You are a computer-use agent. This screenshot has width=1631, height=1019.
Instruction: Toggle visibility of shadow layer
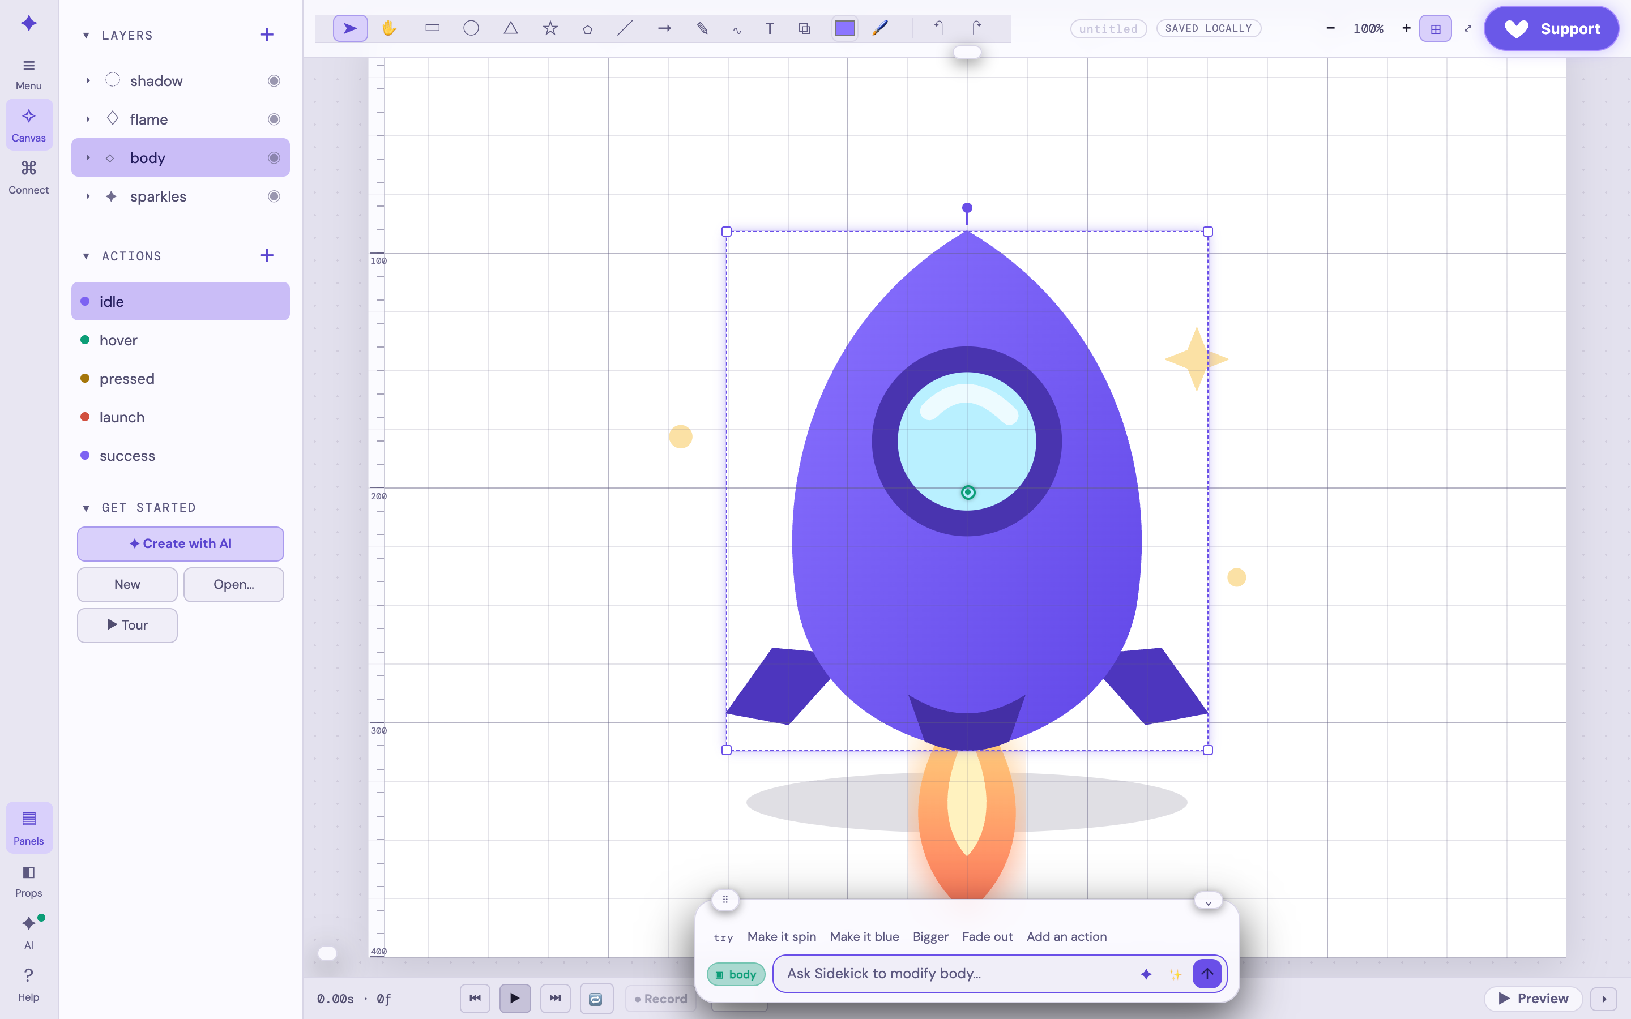click(274, 81)
